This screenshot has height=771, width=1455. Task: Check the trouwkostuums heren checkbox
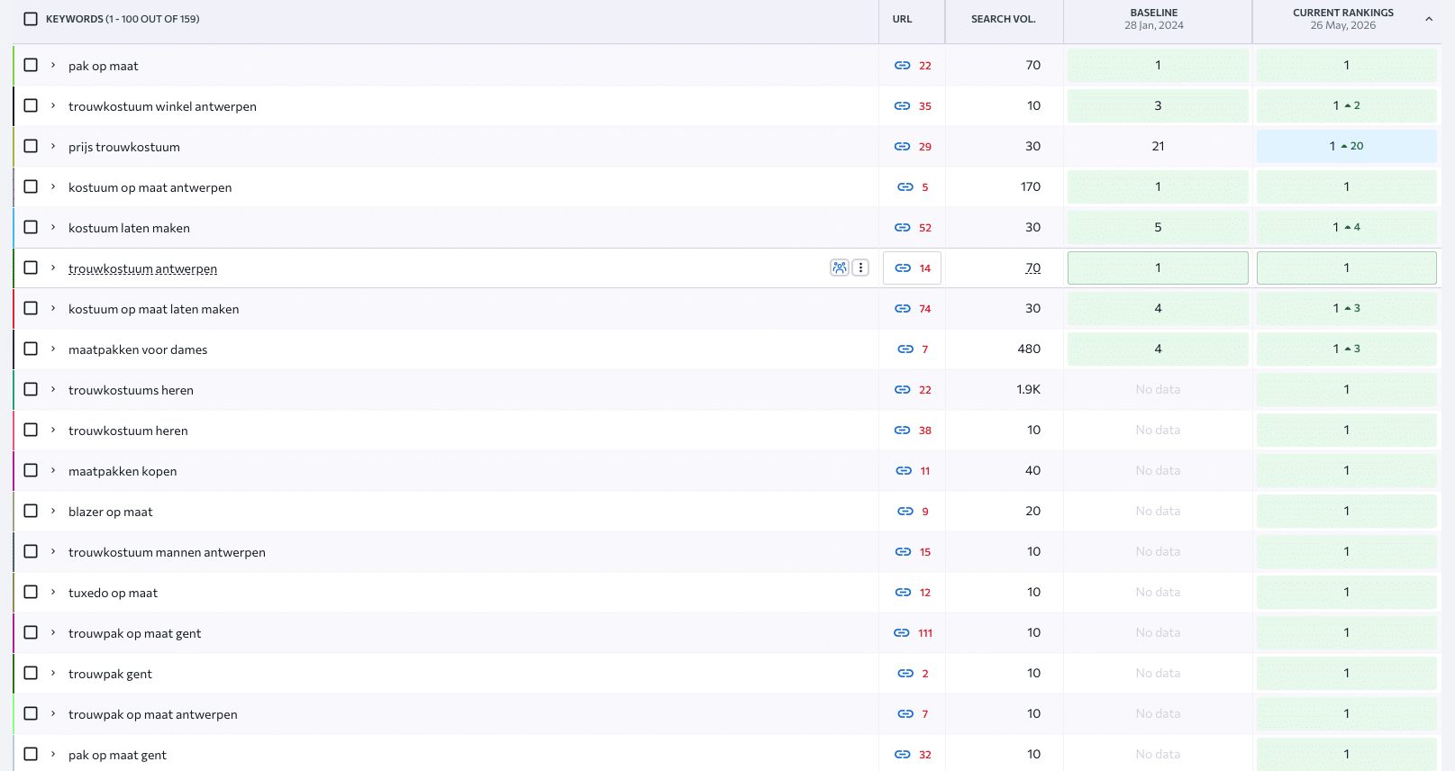click(31, 389)
